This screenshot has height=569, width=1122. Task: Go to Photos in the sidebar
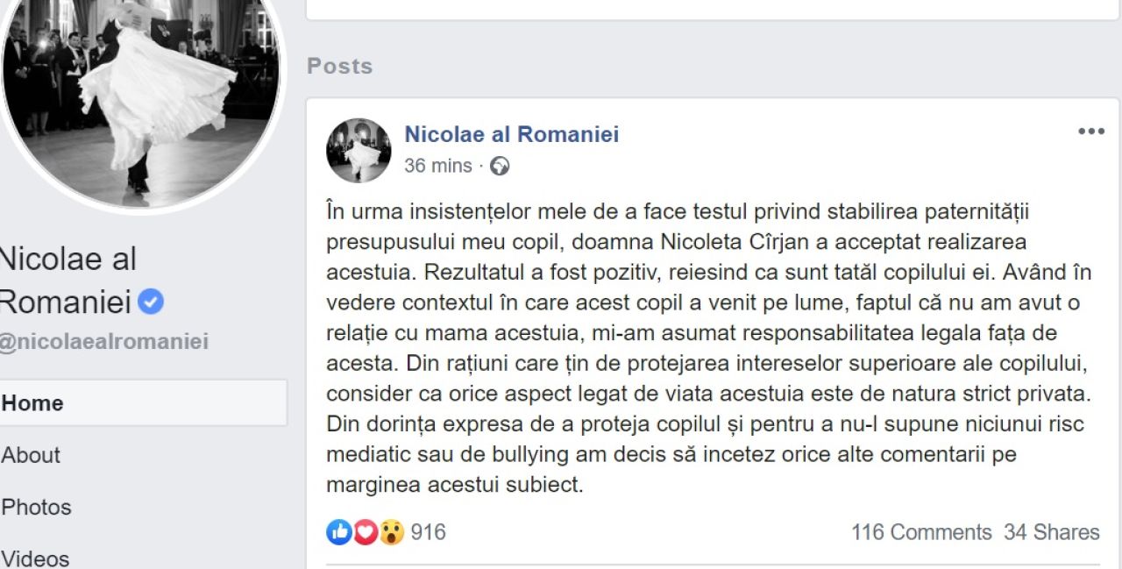(x=37, y=507)
